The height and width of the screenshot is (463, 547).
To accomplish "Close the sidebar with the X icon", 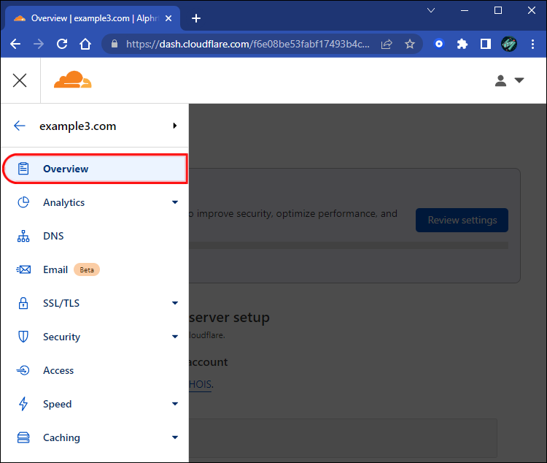I will [20, 80].
